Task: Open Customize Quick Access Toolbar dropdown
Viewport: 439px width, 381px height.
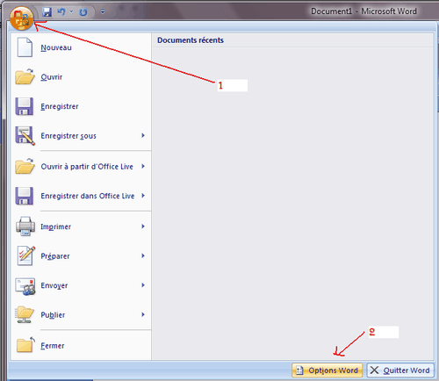Action: (103, 11)
